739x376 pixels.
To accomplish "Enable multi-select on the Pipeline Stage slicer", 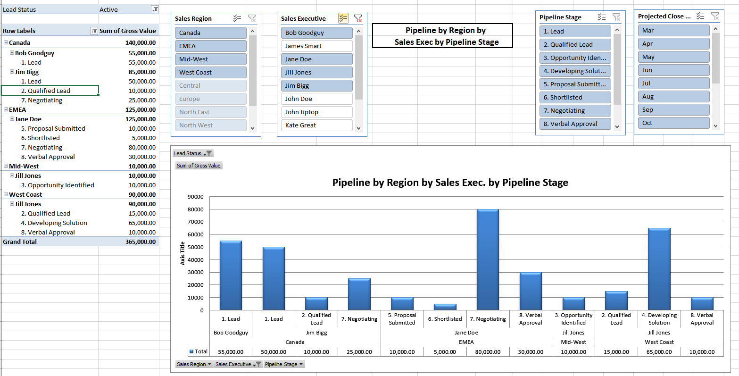I will point(602,17).
